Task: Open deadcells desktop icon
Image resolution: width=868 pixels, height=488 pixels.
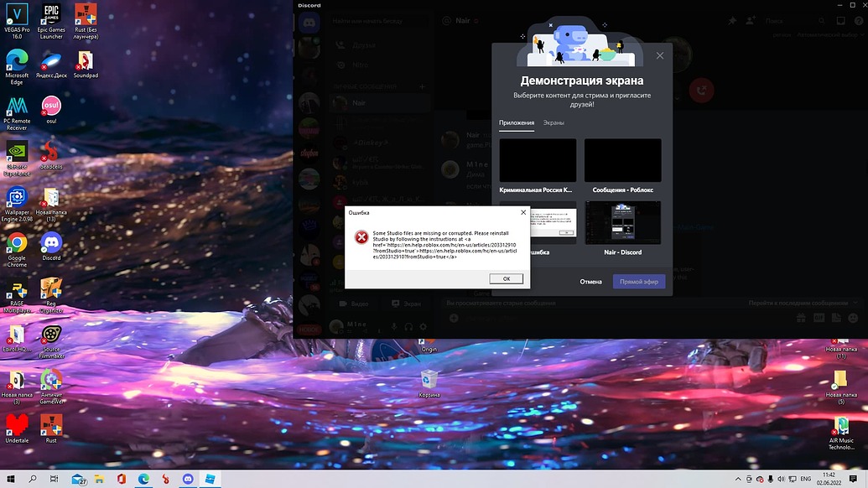Action: click(x=51, y=155)
